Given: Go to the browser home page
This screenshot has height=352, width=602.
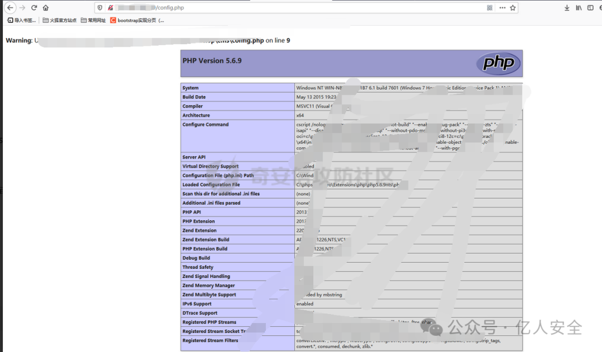Looking at the screenshot, I should coord(46,8).
